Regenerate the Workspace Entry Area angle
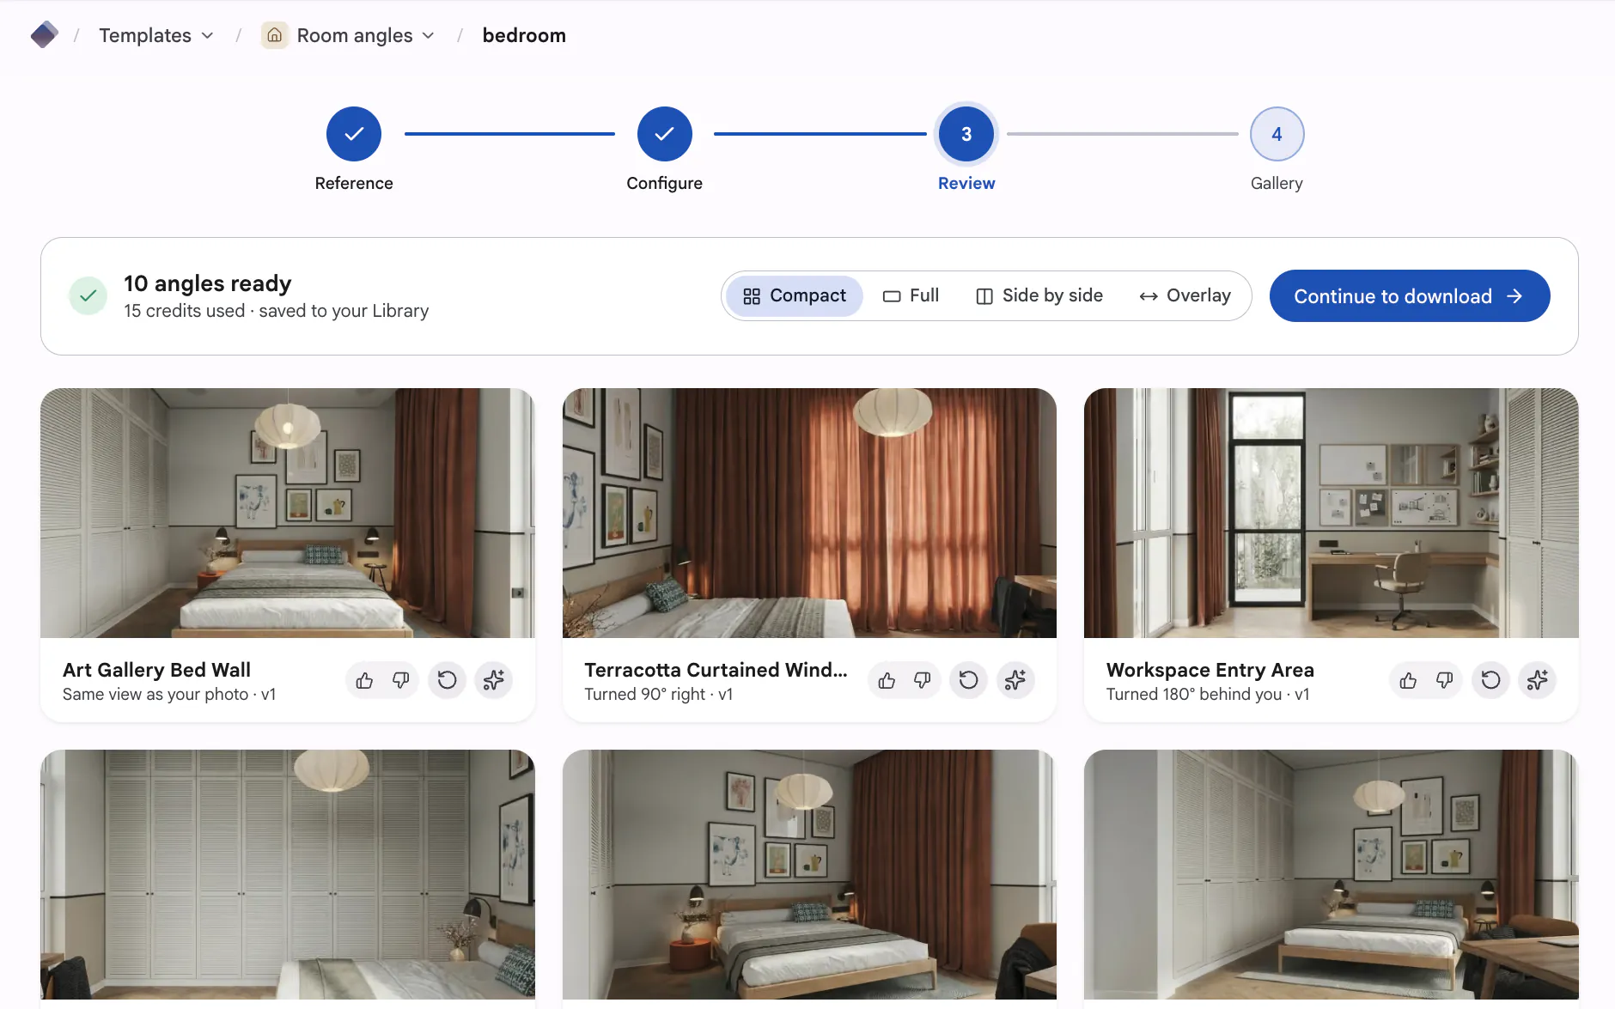Image resolution: width=1615 pixels, height=1009 pixels. coord(1491,680)
